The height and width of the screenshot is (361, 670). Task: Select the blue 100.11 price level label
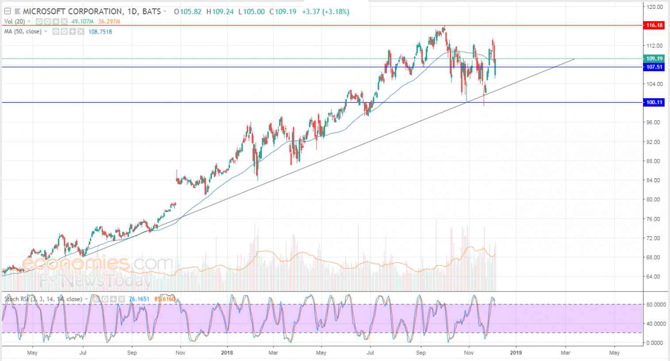click(x=654, y=102)
